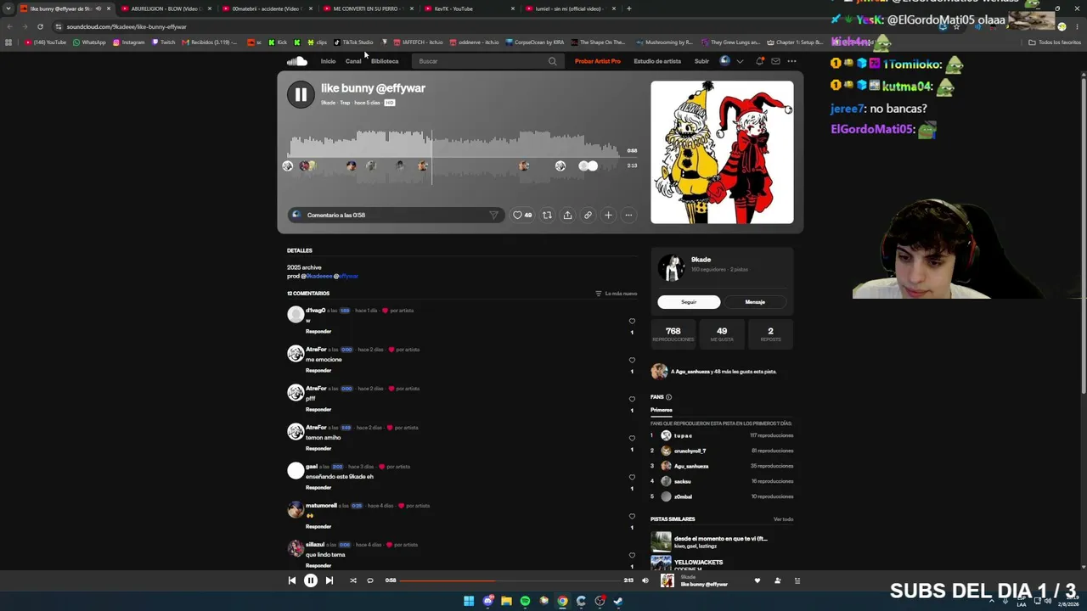The height and width of the screenshot is (611, 1087).
Task: Open the header more menu (three dots)
Action: point(791,61)
